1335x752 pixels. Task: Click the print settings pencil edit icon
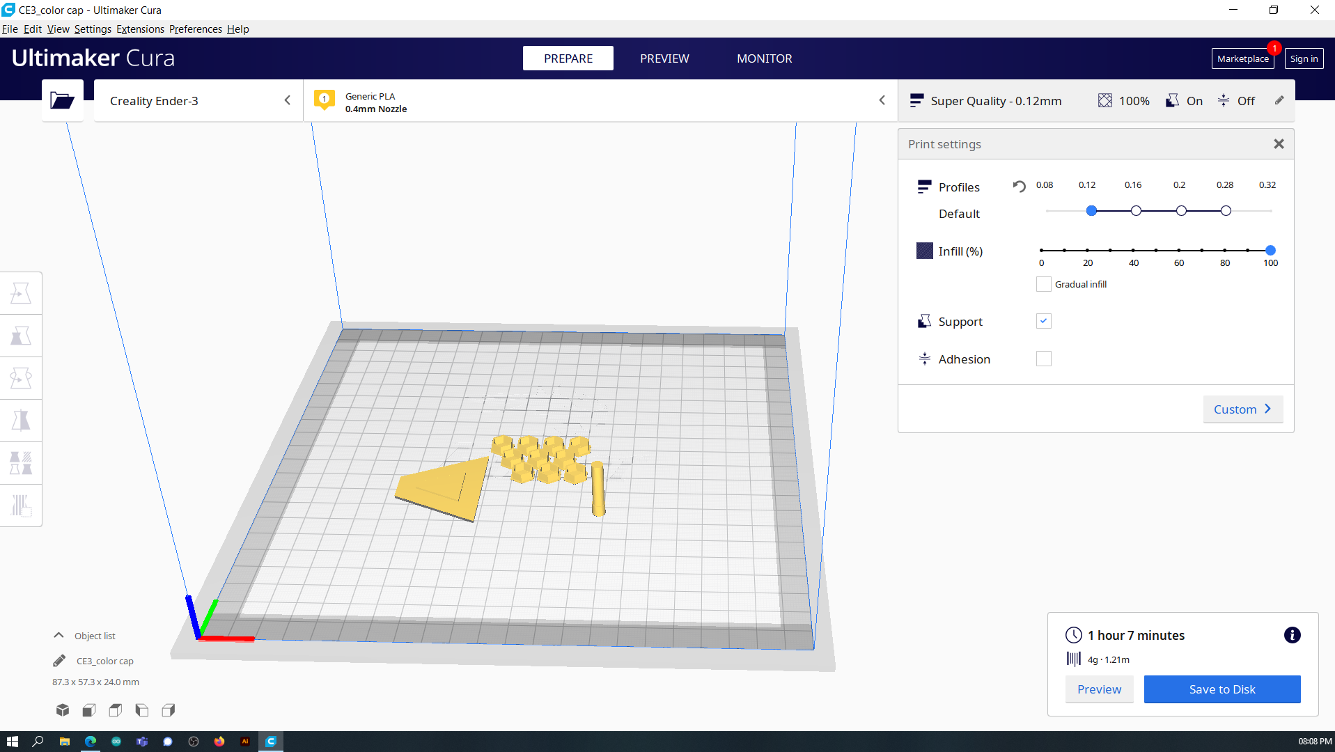pos(1279,100)
